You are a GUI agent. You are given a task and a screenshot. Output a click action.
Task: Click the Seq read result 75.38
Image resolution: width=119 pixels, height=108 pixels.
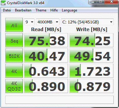(46, 40)
